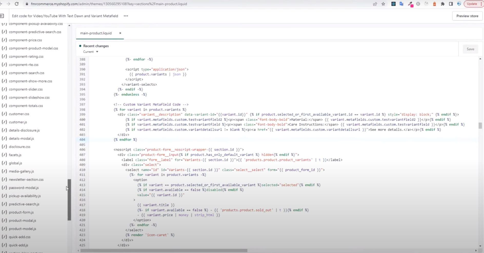484x253 pixels.
Task: Reload the page with the refresh icon
Action: (17, 4)
